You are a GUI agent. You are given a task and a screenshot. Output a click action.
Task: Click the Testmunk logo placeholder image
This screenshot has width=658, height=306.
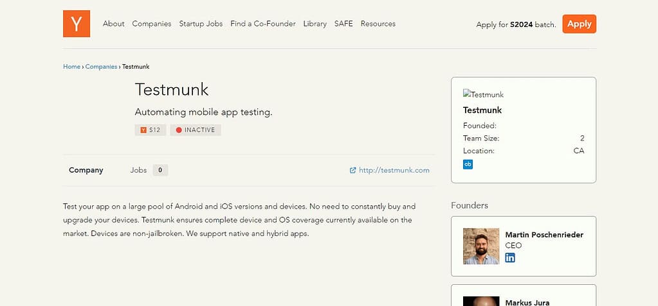(x=484, y=94)
